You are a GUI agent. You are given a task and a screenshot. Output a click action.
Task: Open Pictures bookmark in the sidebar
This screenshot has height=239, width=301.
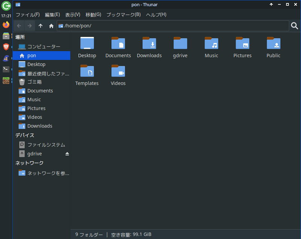point(41,109)
